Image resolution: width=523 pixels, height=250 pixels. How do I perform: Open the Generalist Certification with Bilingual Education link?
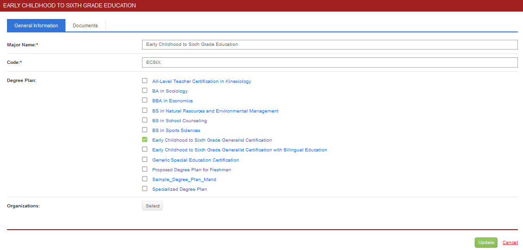tap(239, 150)
